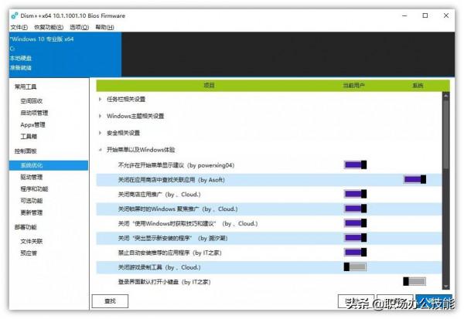
Task: Click the 控制面板 section heading
Action: (26, 151)
